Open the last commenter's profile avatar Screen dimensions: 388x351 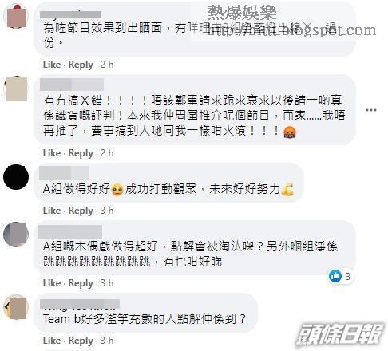(16, 306)
